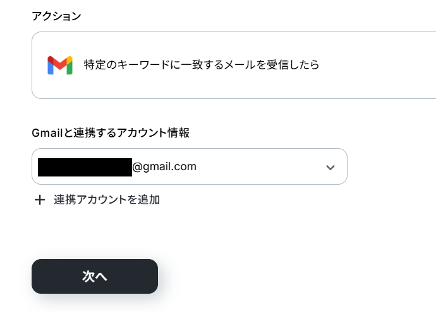Viewport: 436px width, 312px height.
Task: Click the @gmail.com text in selector
Action: click(164, 166)
